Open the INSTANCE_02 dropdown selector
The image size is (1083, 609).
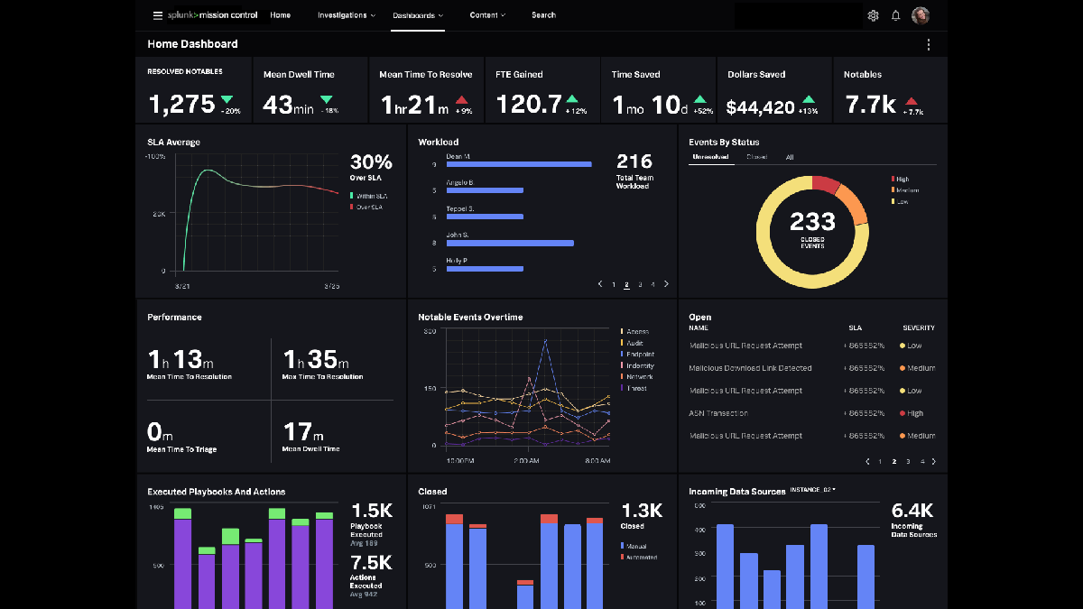click(x=812, y=490)
